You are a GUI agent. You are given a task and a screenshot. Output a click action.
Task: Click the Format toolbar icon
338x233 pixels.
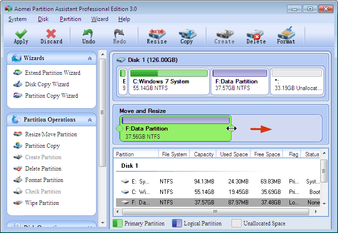pyautogui.click(x=286, y=33)
